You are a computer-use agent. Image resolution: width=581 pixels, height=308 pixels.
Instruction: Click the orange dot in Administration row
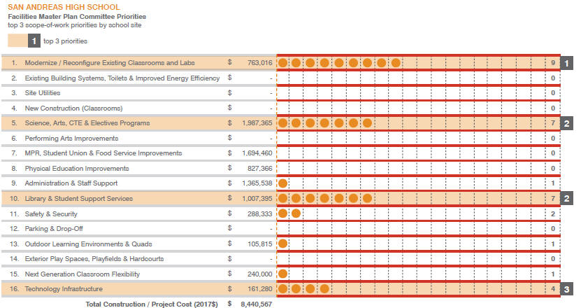click(282, 183)
